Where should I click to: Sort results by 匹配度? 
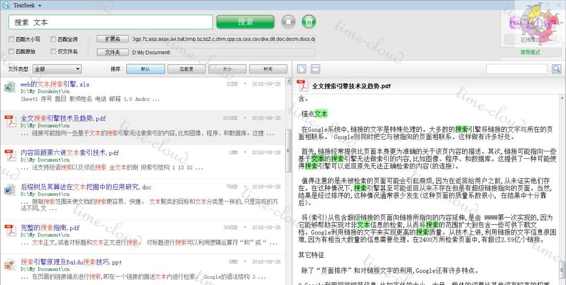click(186, 69)
